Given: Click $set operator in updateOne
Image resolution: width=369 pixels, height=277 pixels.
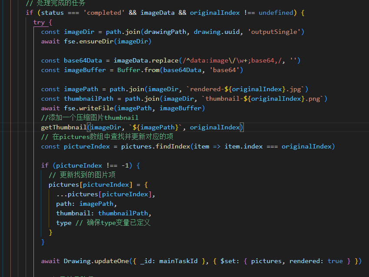Looking at the screenshot, I should [x=228, y=261].
